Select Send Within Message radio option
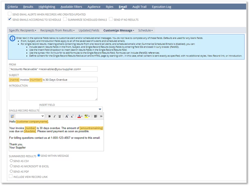The height and width of the screenshot is (186, 250). tap(39, 156)
